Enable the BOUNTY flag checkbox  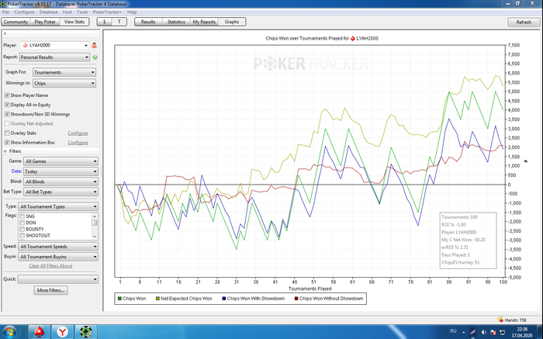coord(22,229)
